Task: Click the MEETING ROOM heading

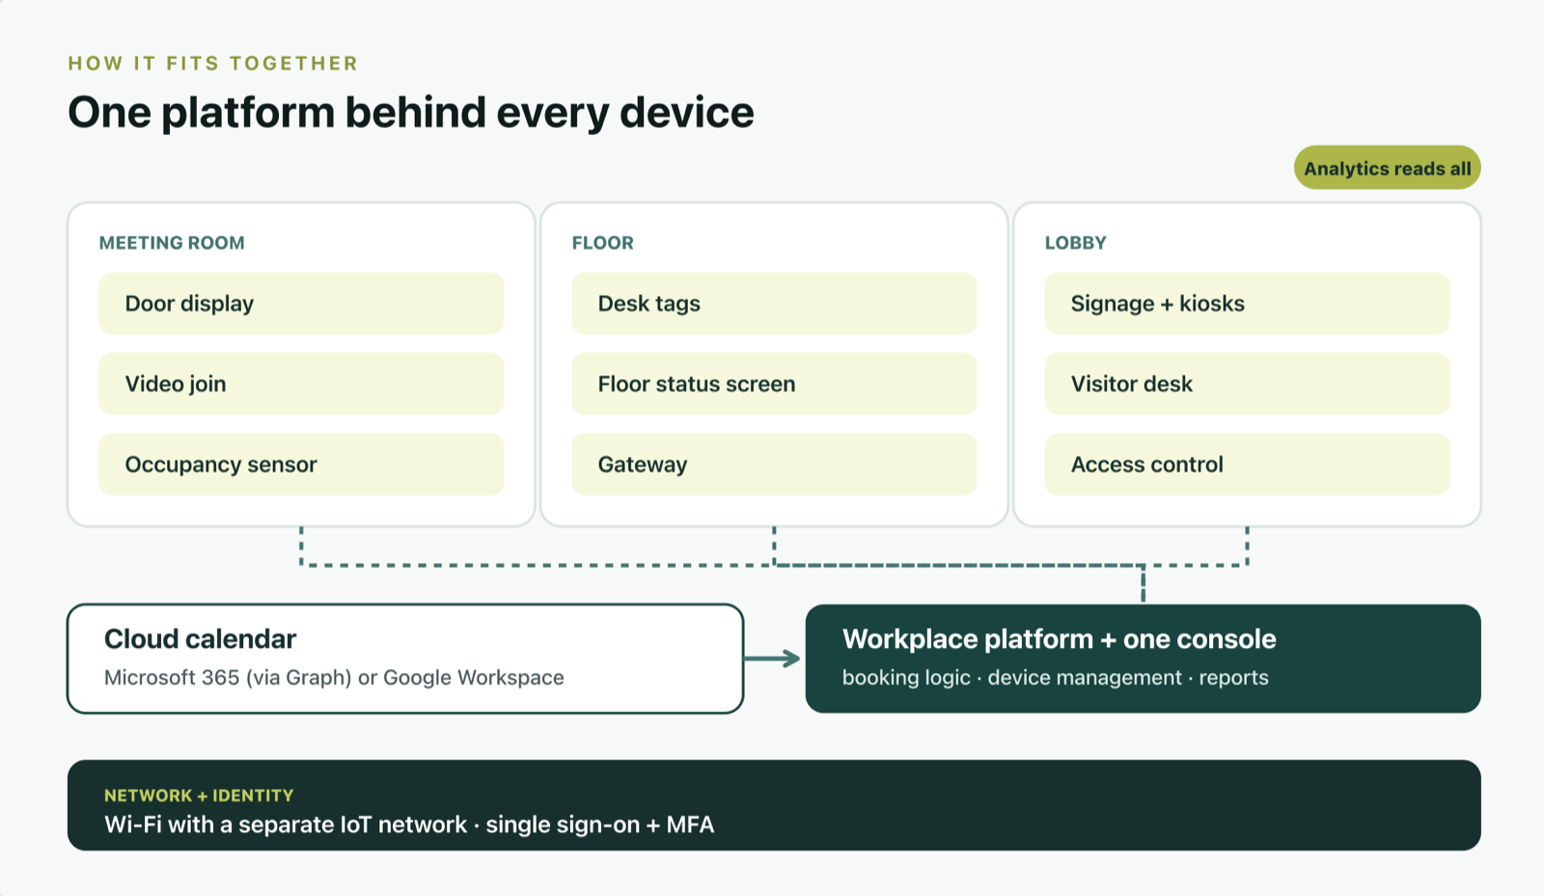Action: pos(172,243)
